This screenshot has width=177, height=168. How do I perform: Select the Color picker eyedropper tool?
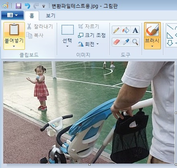[126, 42]
